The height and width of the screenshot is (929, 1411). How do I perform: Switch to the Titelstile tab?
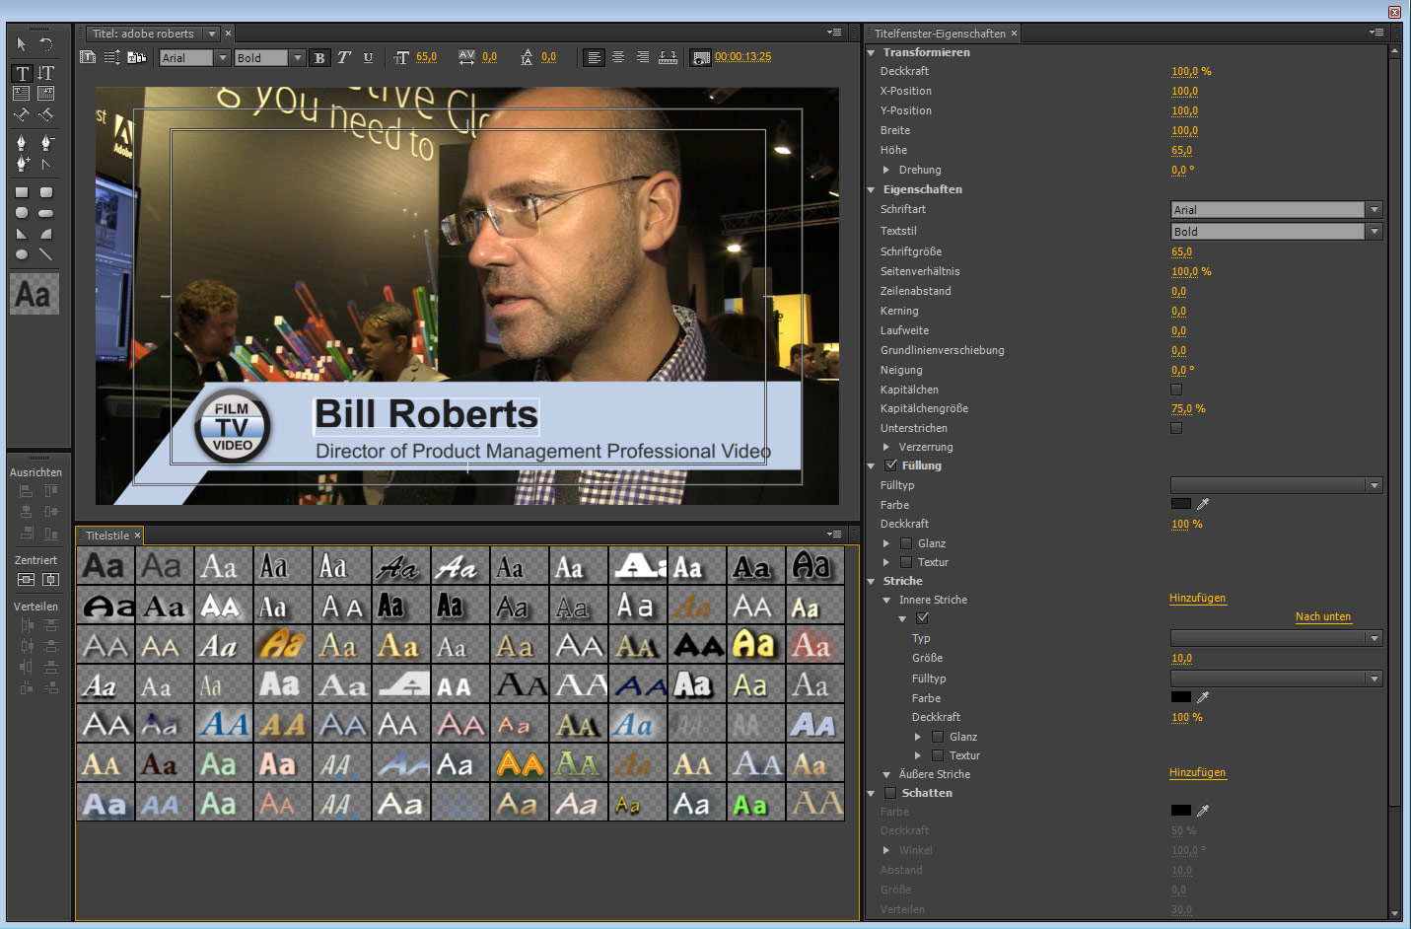pos(106,536)
